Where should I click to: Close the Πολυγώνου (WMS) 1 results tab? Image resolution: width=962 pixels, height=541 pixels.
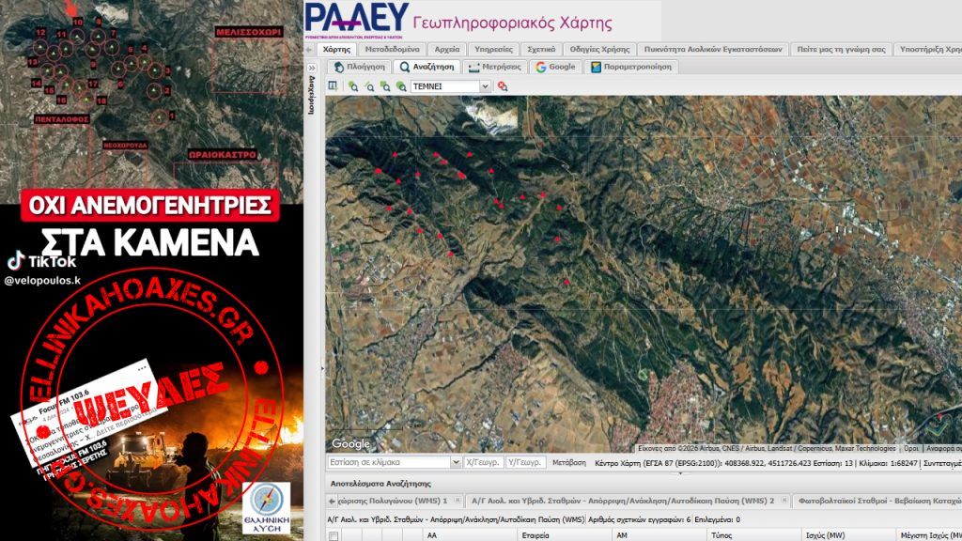point(458,502)
